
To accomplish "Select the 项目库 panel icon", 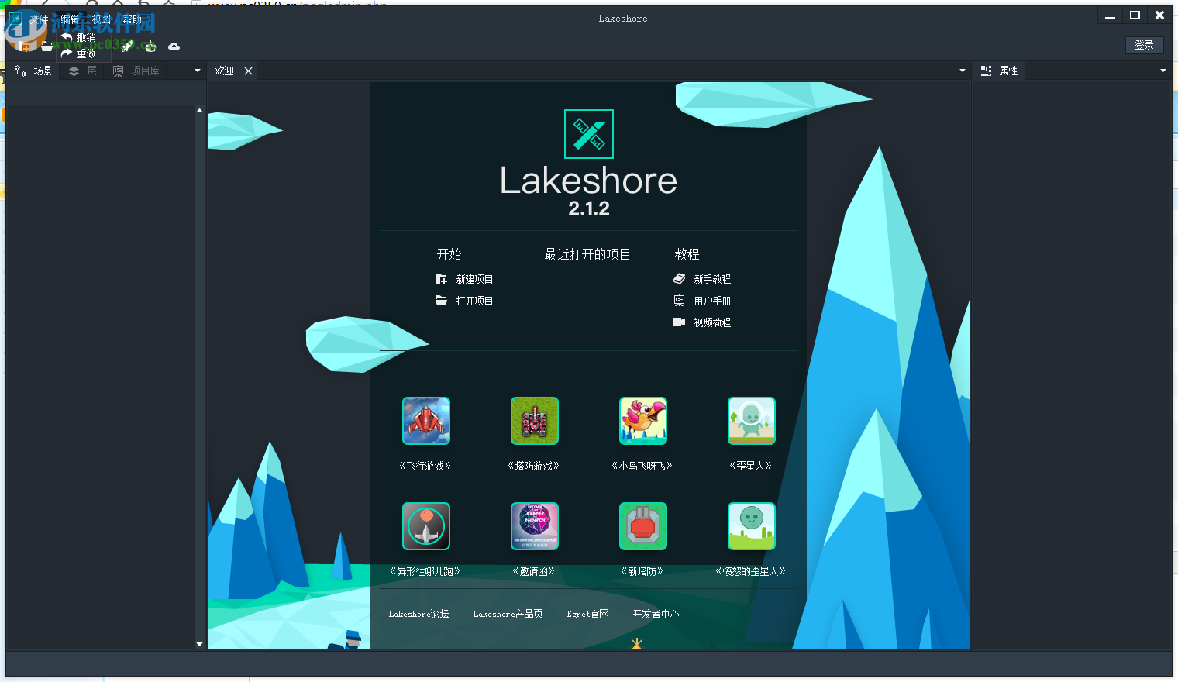I will 119,71.
